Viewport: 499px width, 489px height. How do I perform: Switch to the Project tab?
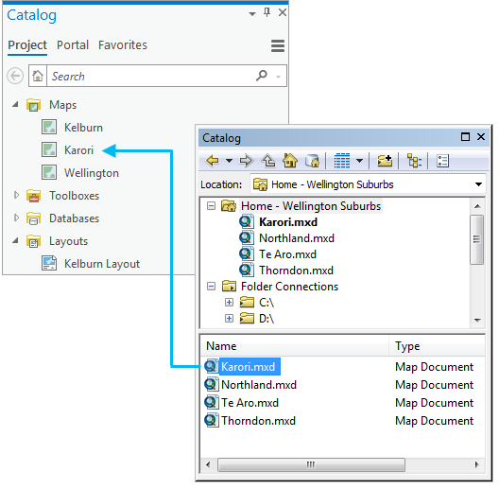pyautogui.click(x=27, y=44)
